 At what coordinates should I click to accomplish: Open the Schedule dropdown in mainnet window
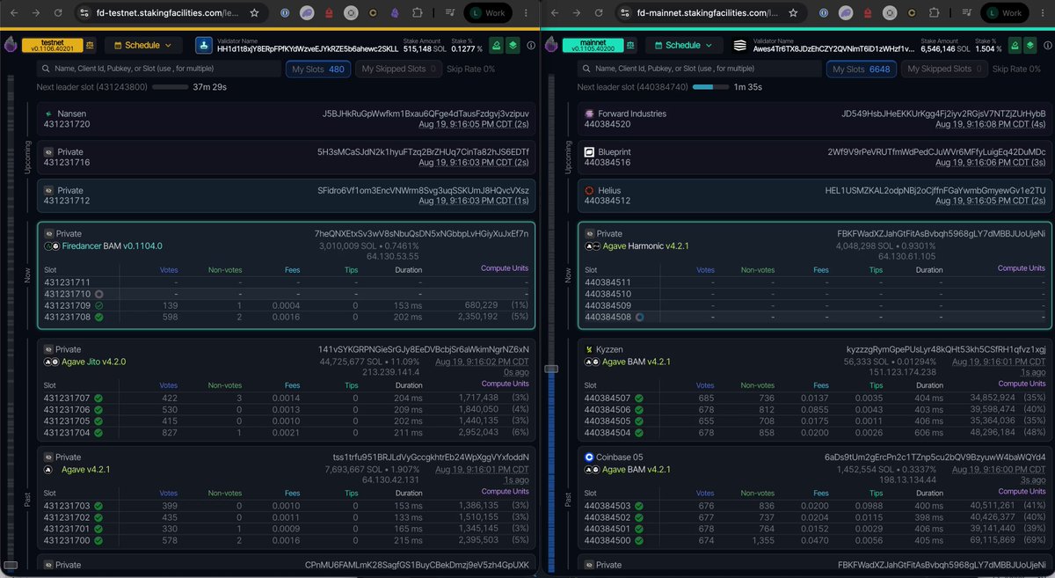[683, 45]
